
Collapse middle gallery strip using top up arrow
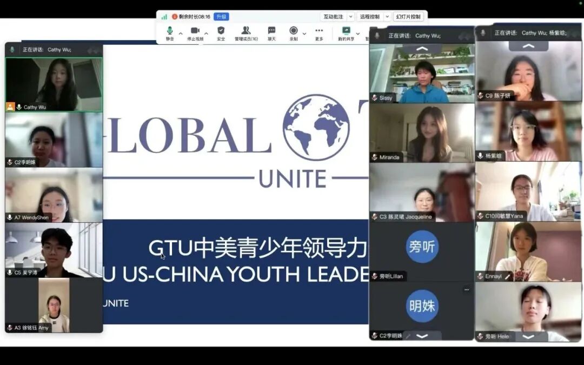[x=422, y=49]
